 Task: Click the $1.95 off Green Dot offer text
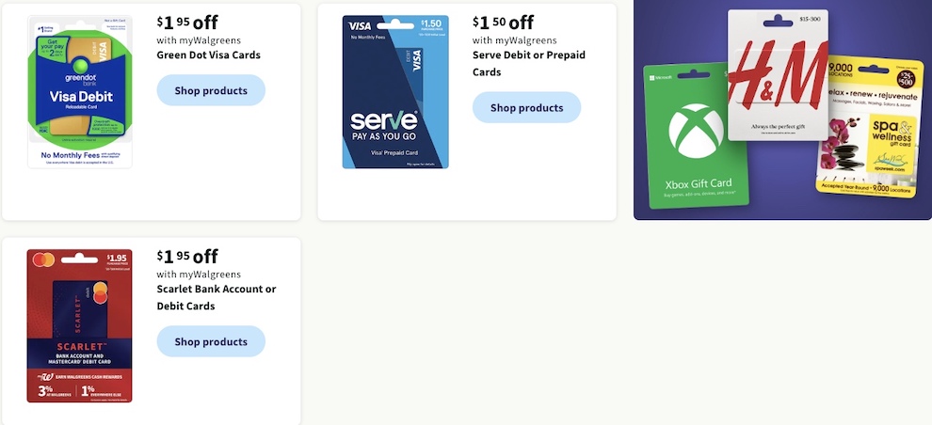[188, 23]
